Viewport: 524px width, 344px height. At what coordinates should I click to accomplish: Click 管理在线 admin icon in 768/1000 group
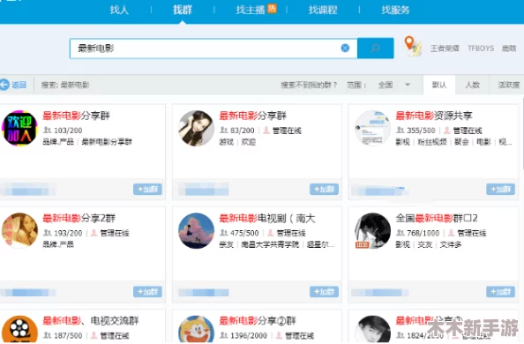[x=451, y=233]
